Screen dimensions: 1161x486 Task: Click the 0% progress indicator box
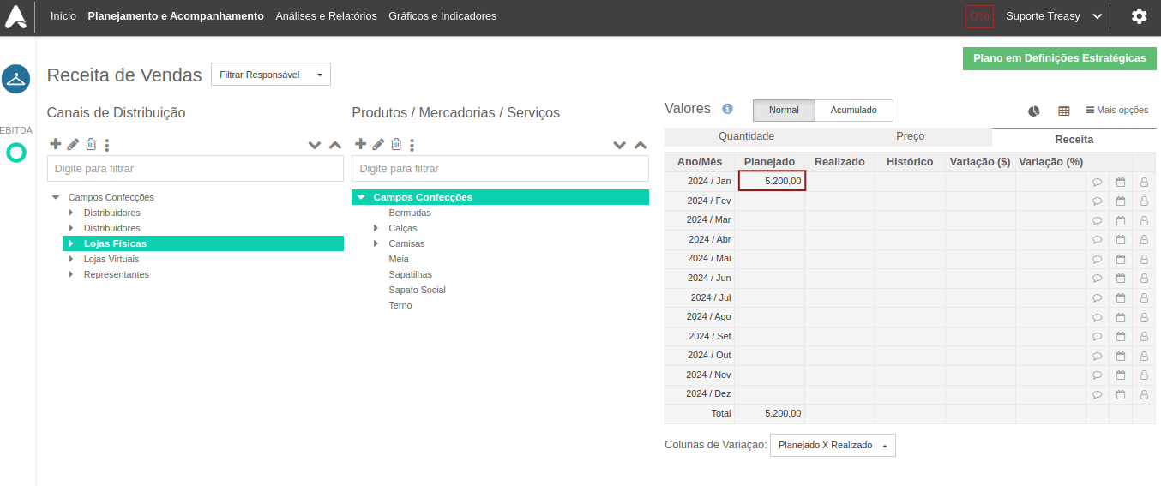979,16
